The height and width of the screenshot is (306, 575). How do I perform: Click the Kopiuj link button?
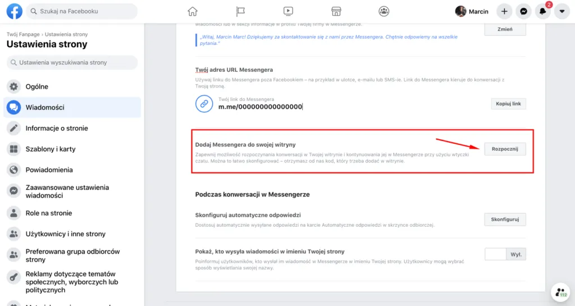508,104
